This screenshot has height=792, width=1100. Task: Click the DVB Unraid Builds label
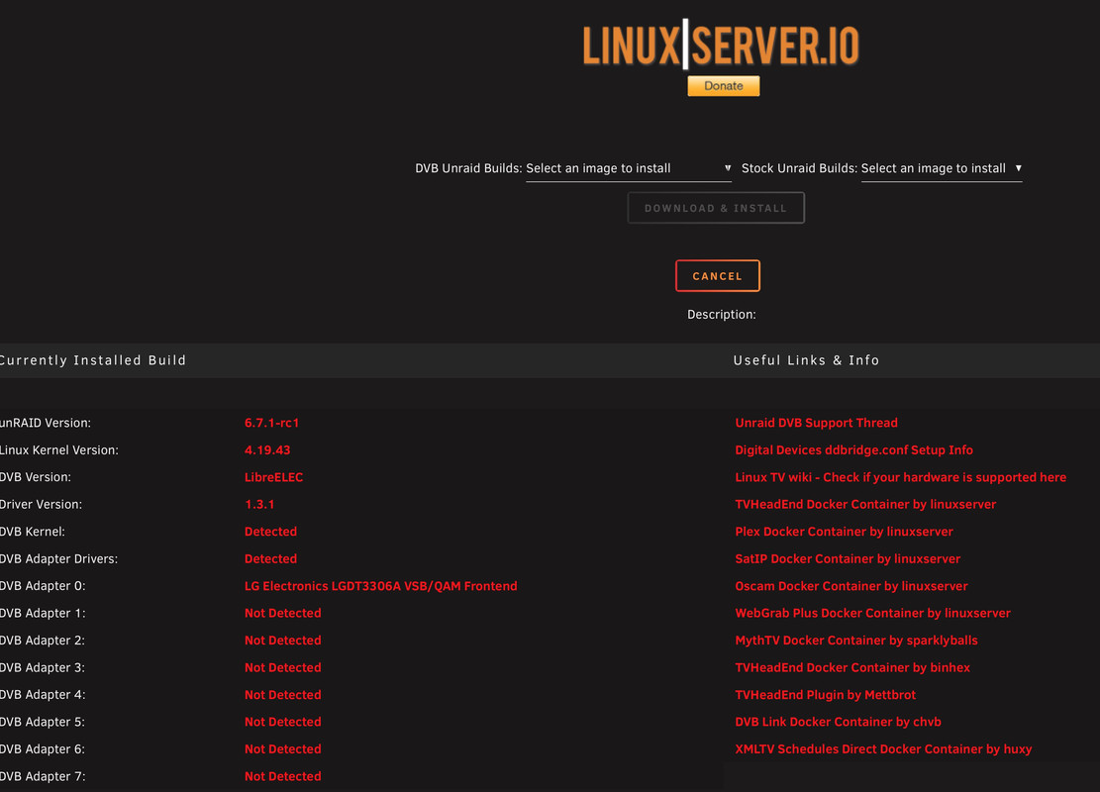[x=468, y=168]
